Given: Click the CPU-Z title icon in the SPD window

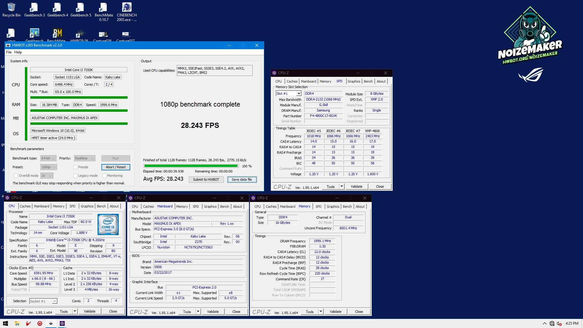Looking at the screenshot, I should tap(274, 73).
